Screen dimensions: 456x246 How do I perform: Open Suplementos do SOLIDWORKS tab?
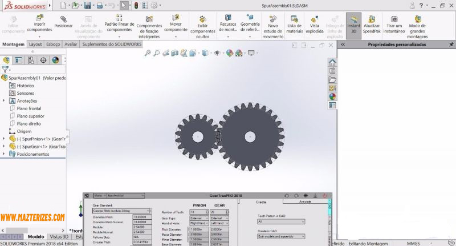[112, 44]
